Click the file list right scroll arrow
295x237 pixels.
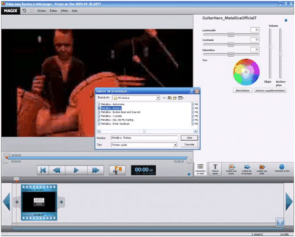coord(195,131)
